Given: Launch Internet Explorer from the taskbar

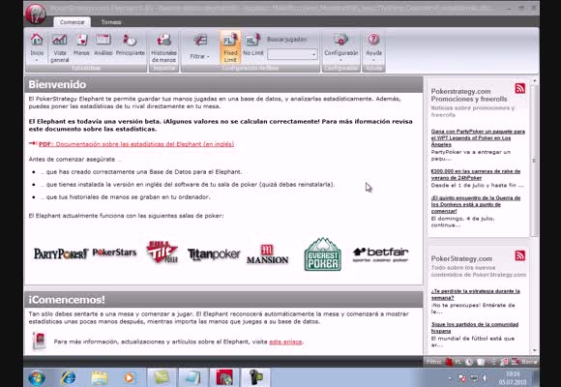Looking at the screenshot, I should click(69, 377).
